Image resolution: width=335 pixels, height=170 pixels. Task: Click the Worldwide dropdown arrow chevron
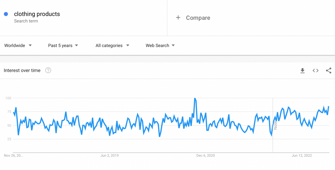click(x=30, y=45)
